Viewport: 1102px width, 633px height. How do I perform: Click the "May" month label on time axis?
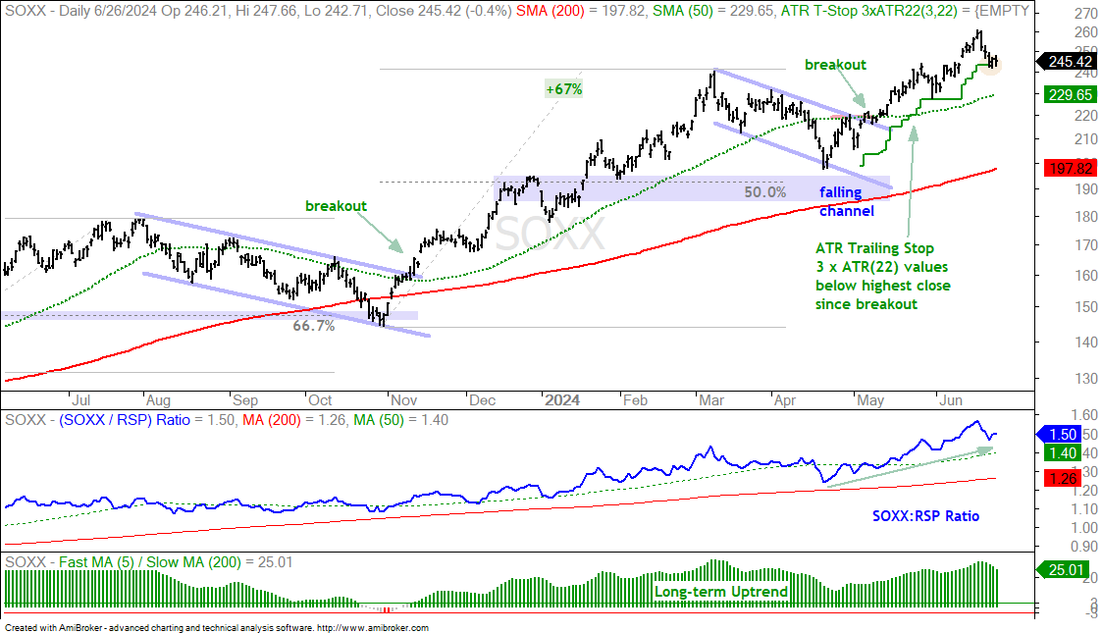[x=870, y=400]
